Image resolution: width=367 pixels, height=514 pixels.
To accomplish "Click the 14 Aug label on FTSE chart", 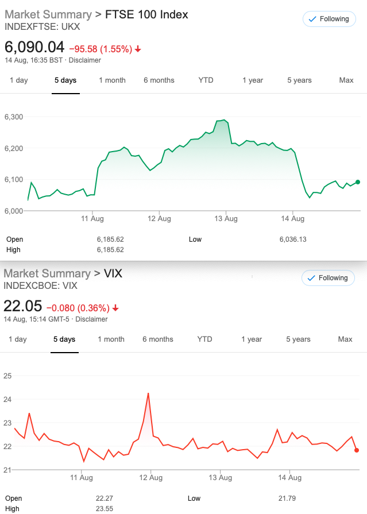I will click(x=292, y=219).
